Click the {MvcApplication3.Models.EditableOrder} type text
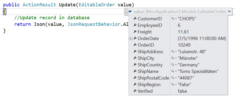The image size is (236, 99). coord(186,12)
